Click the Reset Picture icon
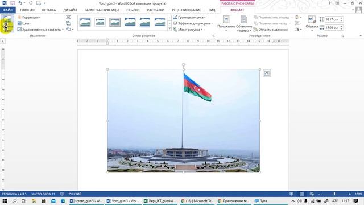 coord(68,30)
